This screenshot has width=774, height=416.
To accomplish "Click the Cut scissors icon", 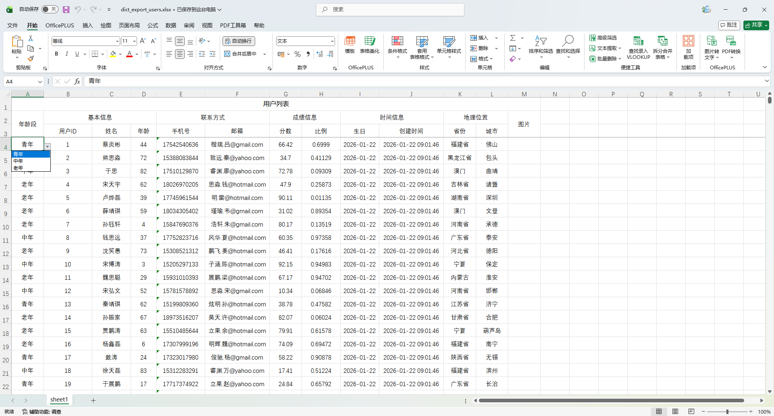I will click(31, 38).
